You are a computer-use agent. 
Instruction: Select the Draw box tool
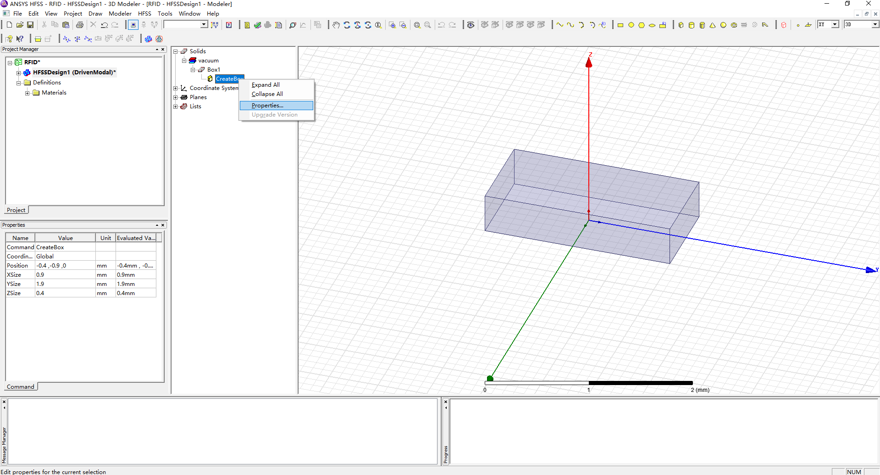[x=681, y=25]
